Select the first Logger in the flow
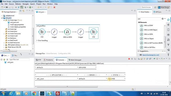Screen dimensions: 171x96 tap(54, 32)
